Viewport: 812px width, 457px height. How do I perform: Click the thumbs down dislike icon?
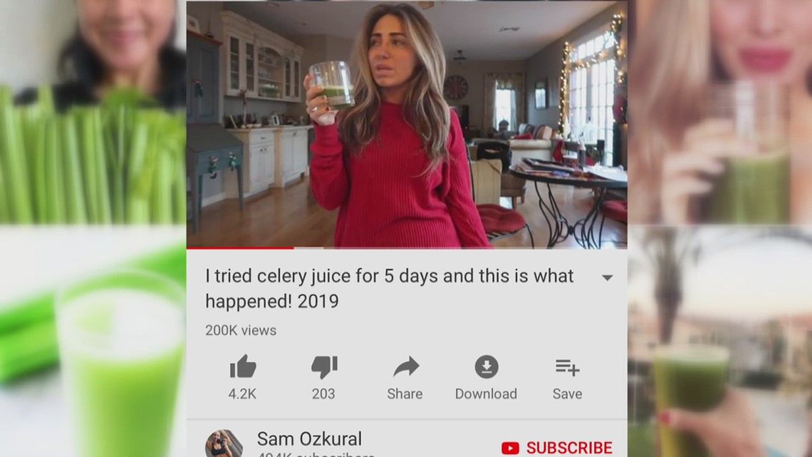click(x=324, y=367)
